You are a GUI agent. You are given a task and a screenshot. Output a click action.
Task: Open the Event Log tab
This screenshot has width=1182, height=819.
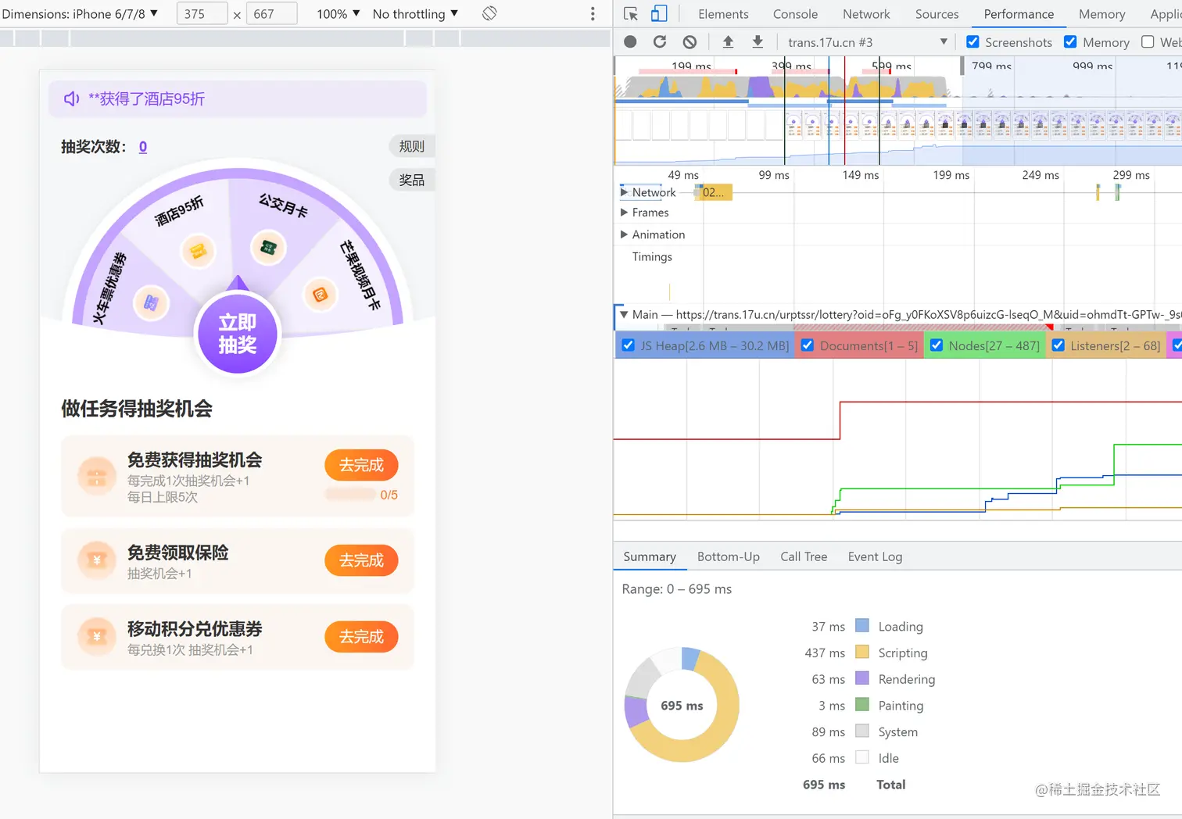[875, 556]
